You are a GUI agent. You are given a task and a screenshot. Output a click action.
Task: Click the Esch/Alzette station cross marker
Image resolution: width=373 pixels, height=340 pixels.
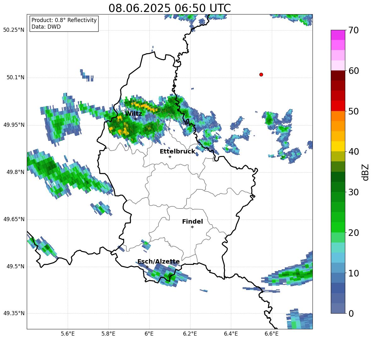(147, 267)
